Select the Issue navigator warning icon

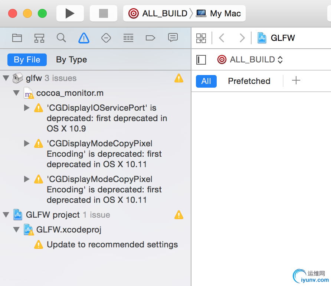[x=84, y=38]
